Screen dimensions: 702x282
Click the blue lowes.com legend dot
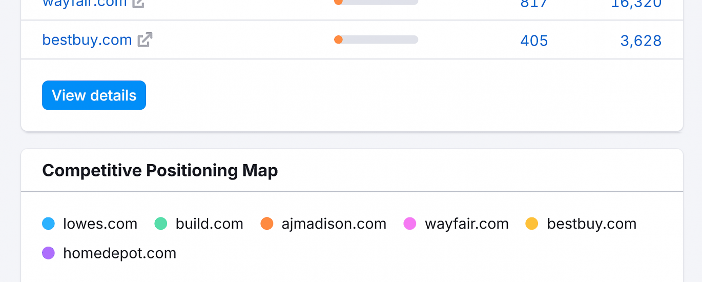tap(49, 224)
